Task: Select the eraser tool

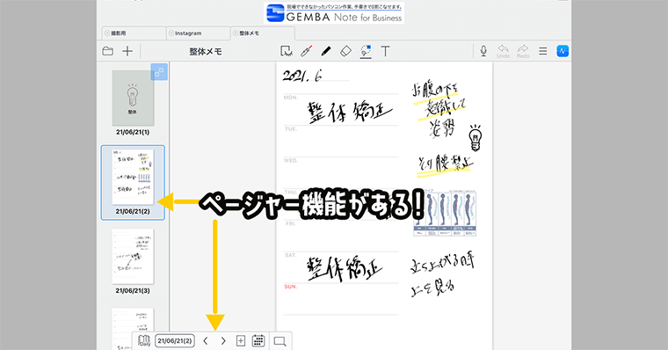Action: pyautogui.click(x=345, y=51)
